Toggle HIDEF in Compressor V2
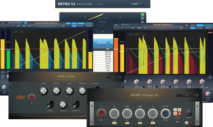 pos(186,25)
